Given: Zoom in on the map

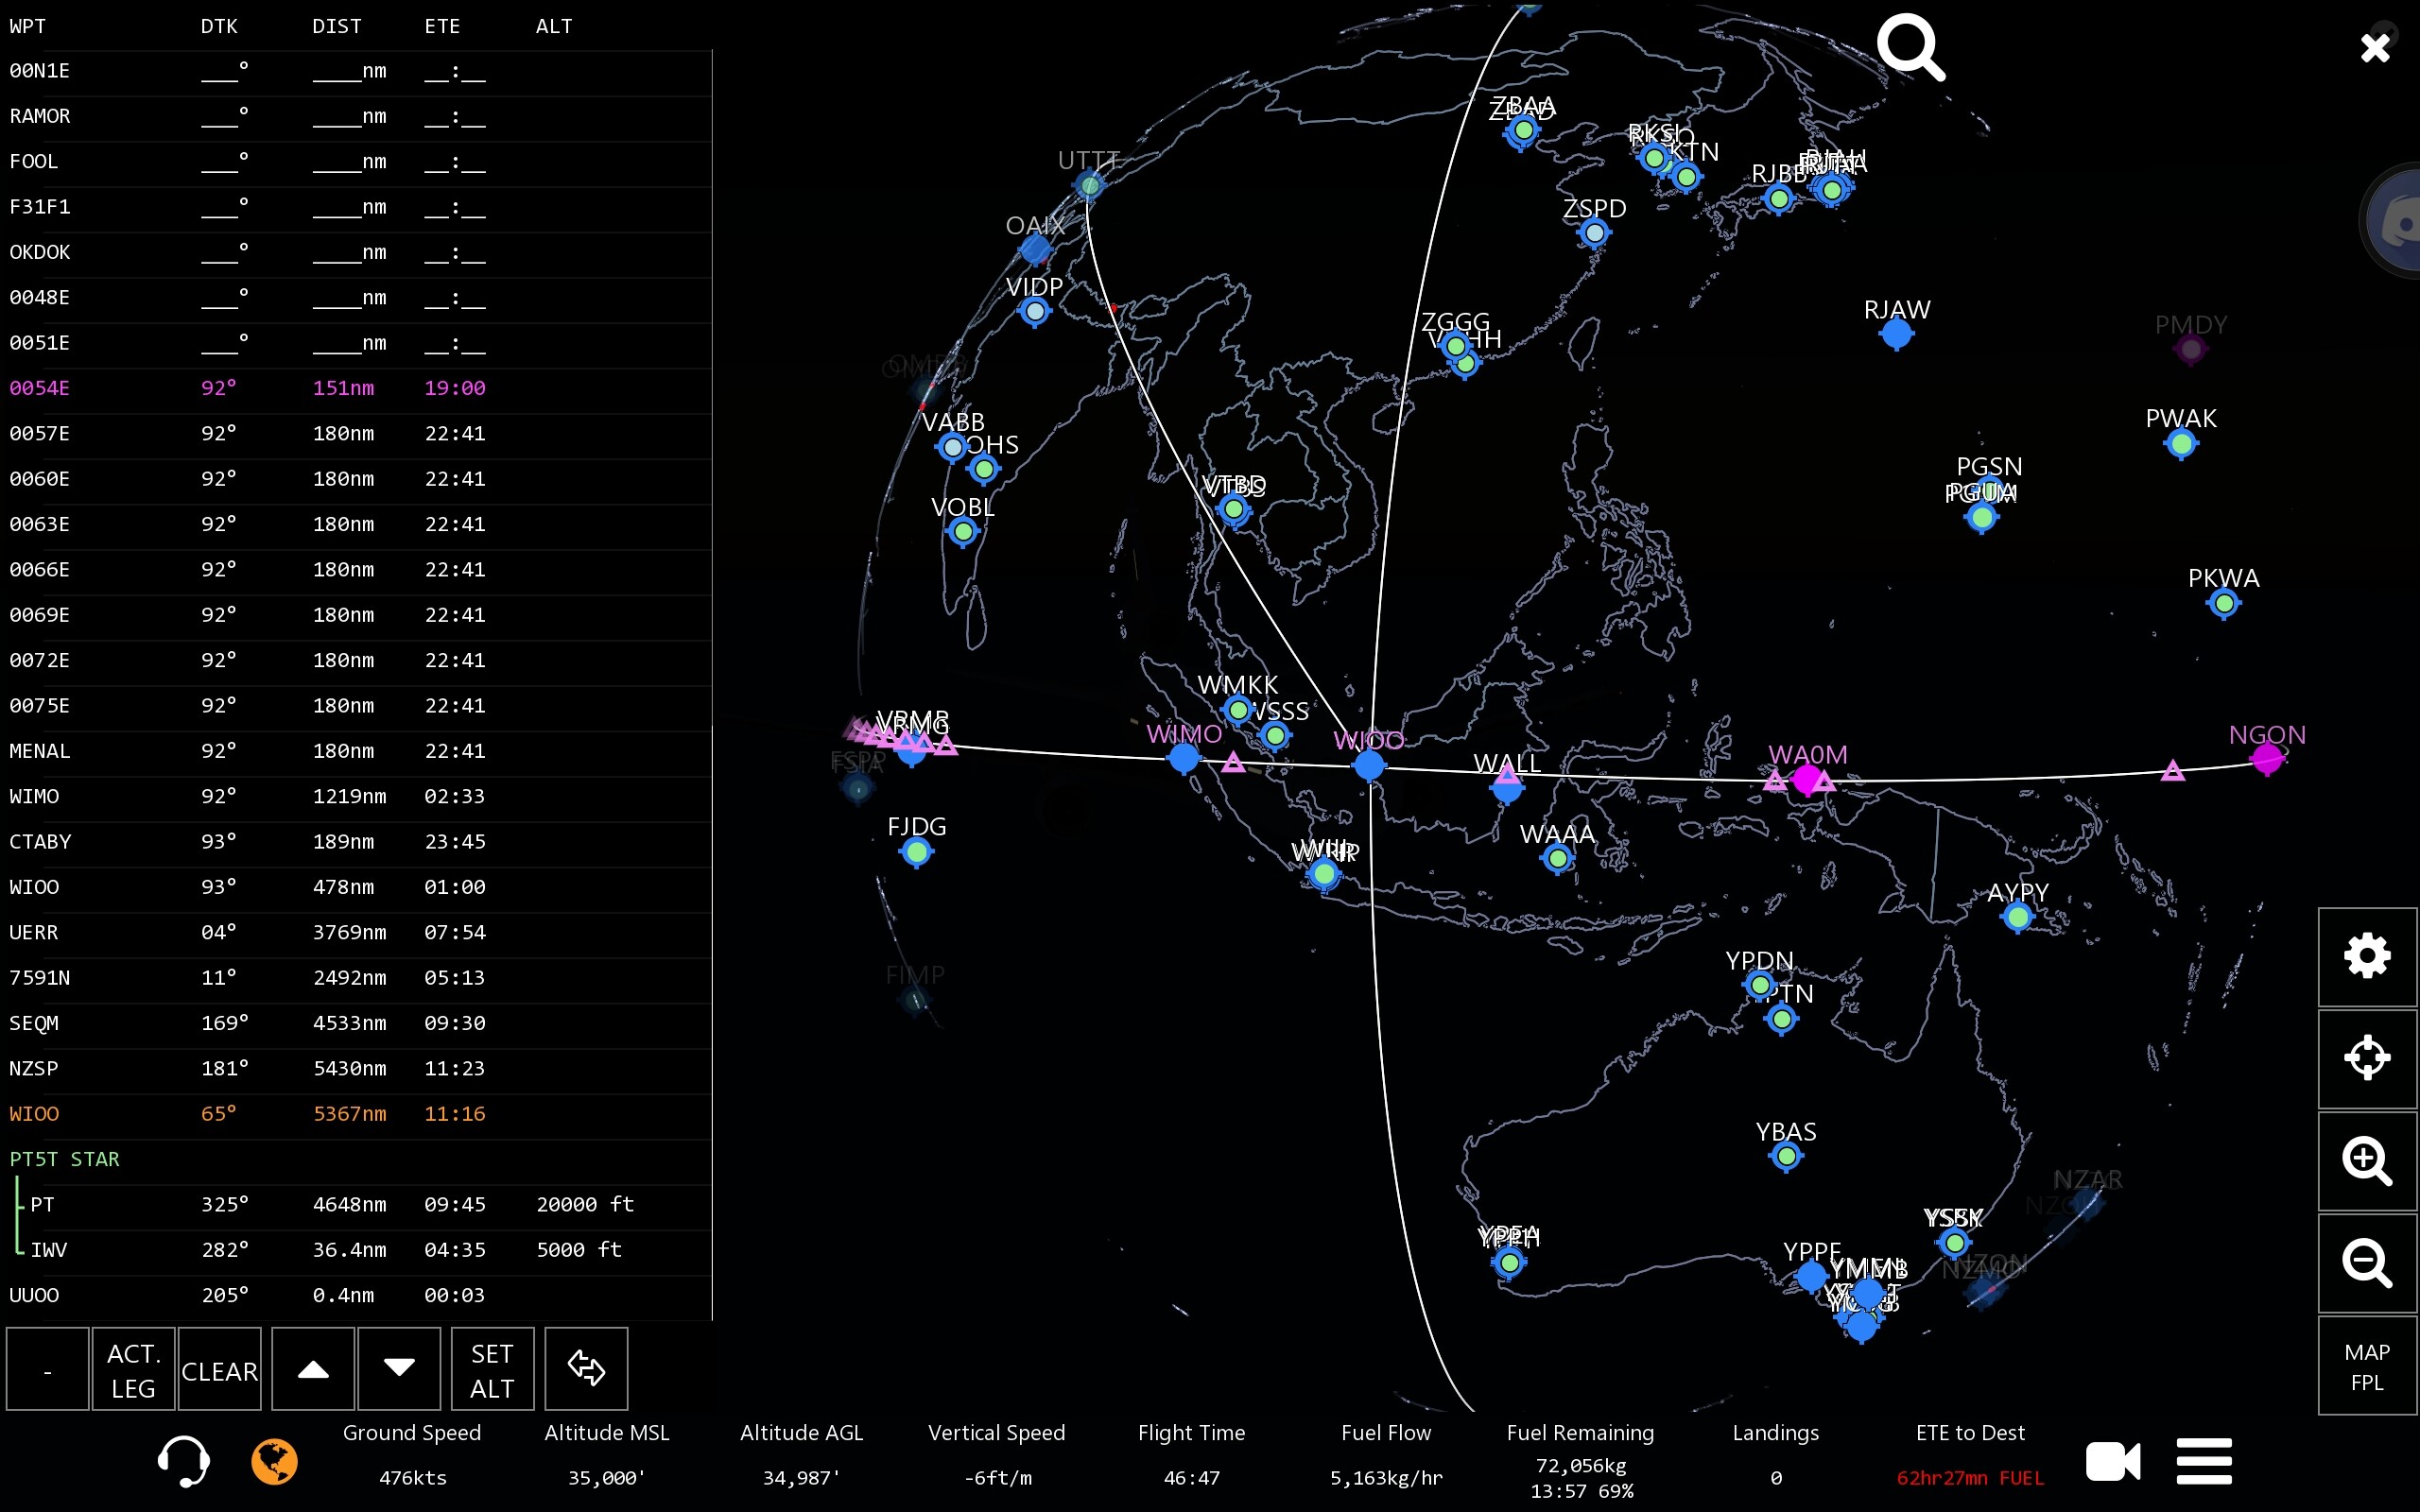Looking at the screenshot, I should (2366, 1161).
